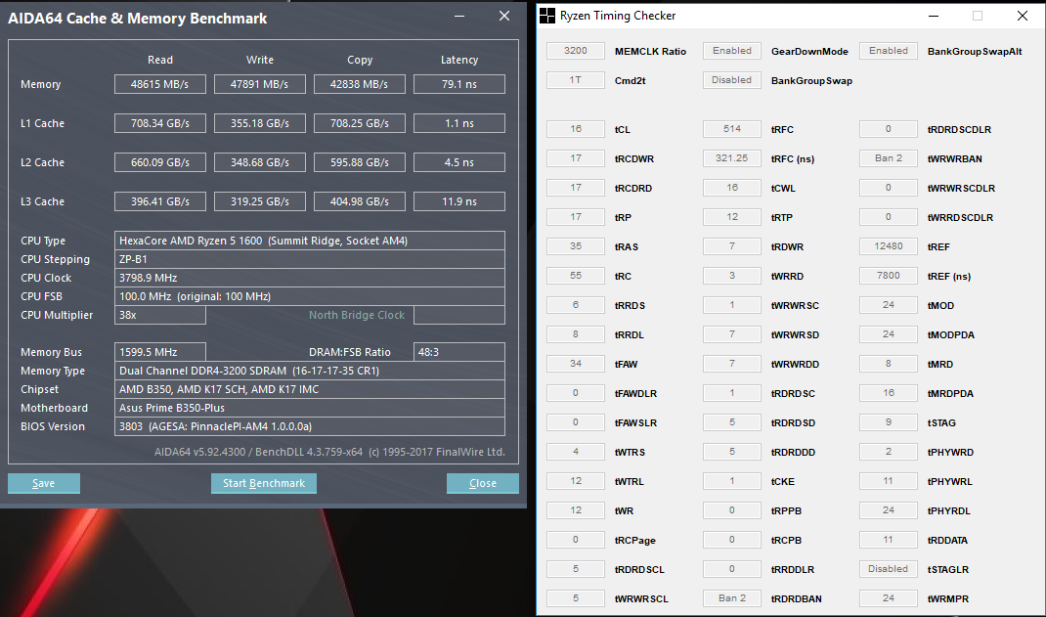
Task: Click the CPU Multiplier value 38x
Action: (x=160, y=315)
